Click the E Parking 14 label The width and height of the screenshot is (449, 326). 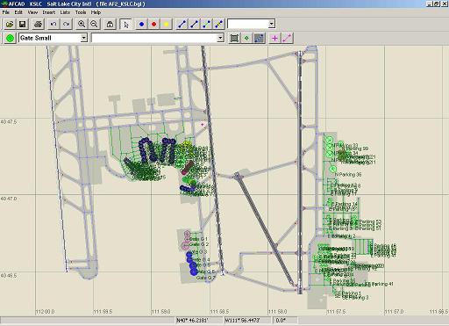click(x=345, y=204)
